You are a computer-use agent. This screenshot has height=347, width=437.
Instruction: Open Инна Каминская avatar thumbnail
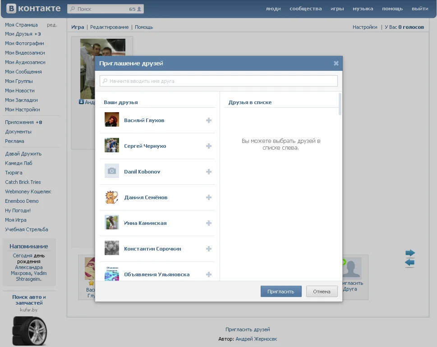112,222
